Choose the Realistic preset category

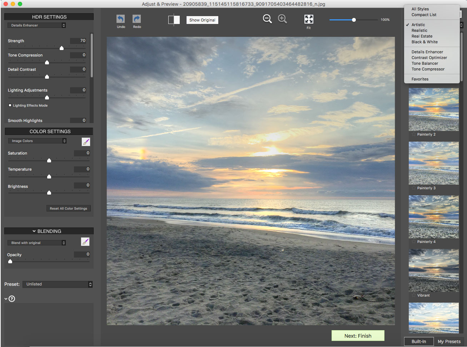[419, 30]
